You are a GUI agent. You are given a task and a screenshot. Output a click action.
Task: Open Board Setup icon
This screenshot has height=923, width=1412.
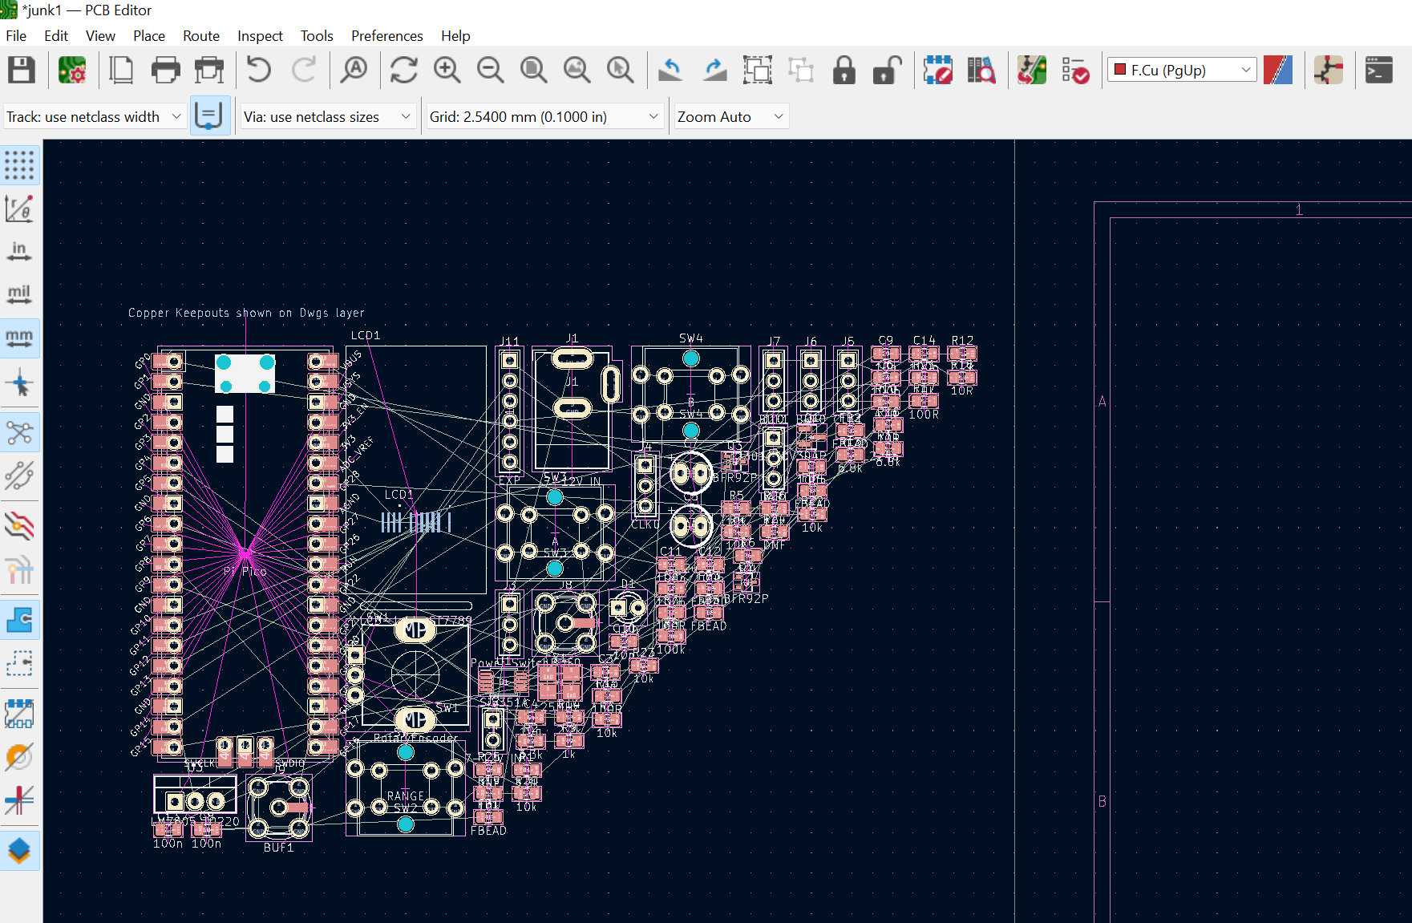pos(72,71)
